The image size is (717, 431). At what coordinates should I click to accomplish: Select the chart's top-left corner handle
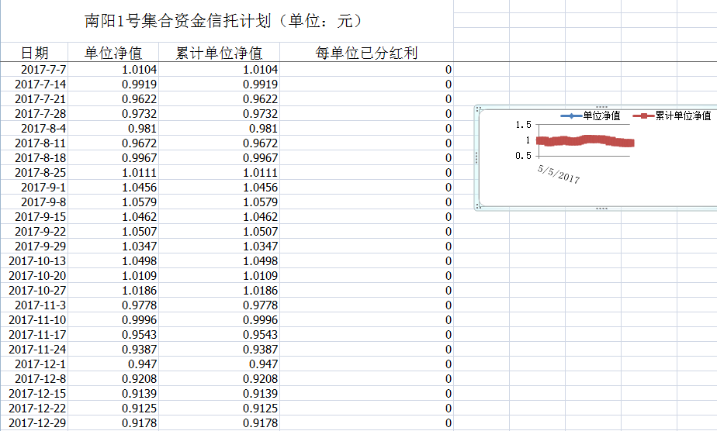(x=477, y=109)
